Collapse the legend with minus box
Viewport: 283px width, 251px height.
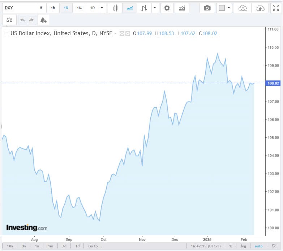(x=6, y=33)
